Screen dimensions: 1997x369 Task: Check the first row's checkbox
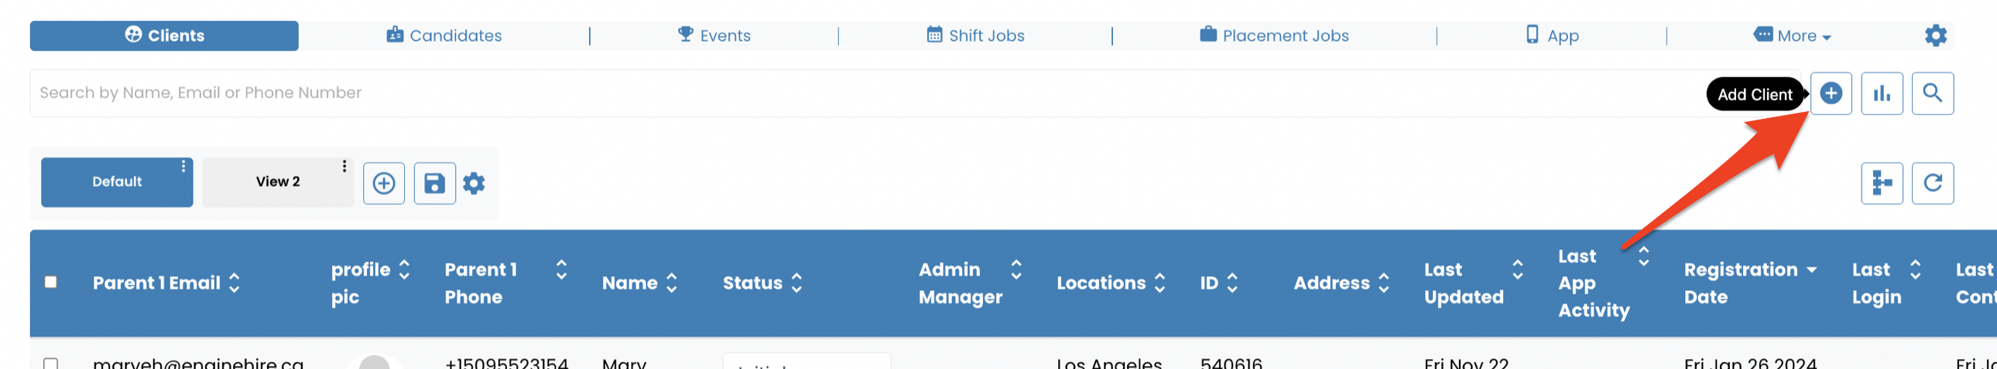pyautogui.click(x=51, y=363)
